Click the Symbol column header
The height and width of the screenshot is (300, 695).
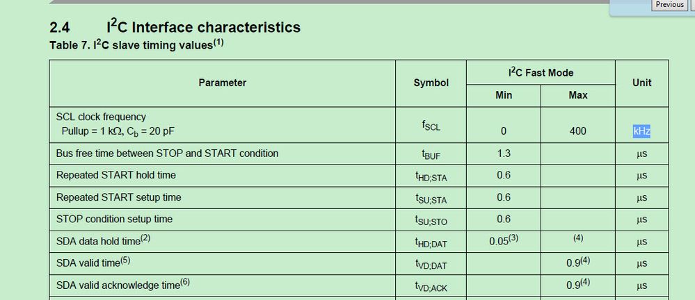431,83
